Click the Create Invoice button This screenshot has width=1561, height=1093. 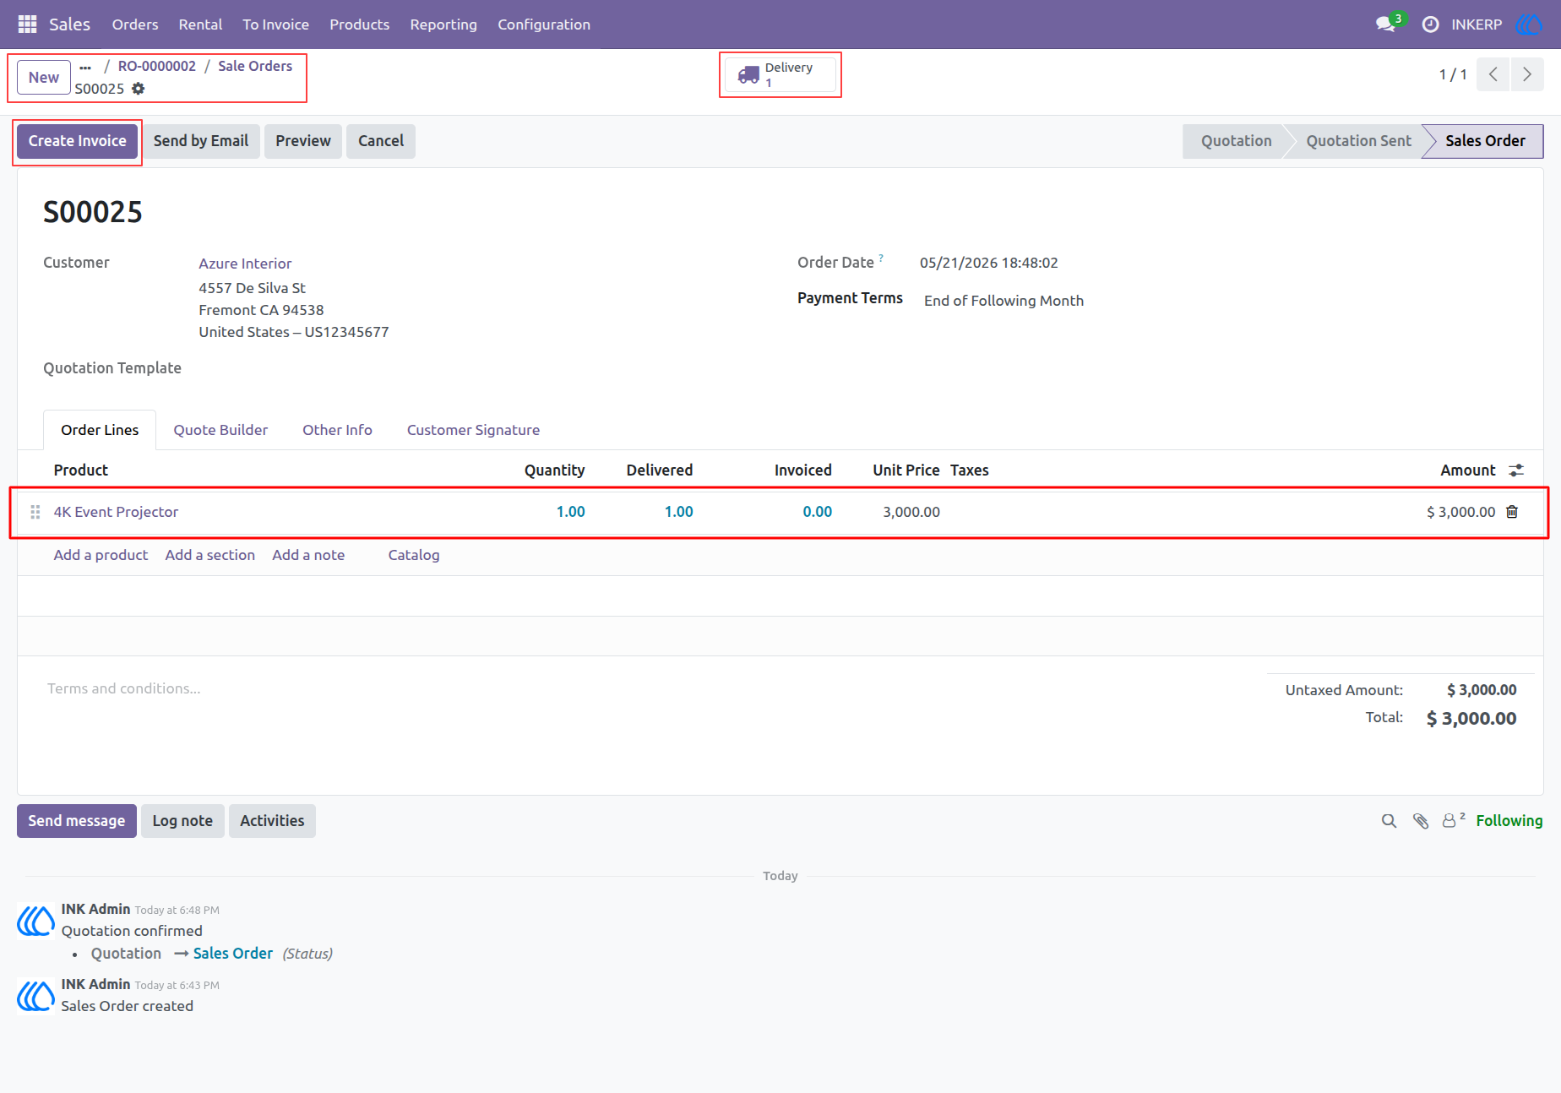(78, 141)
